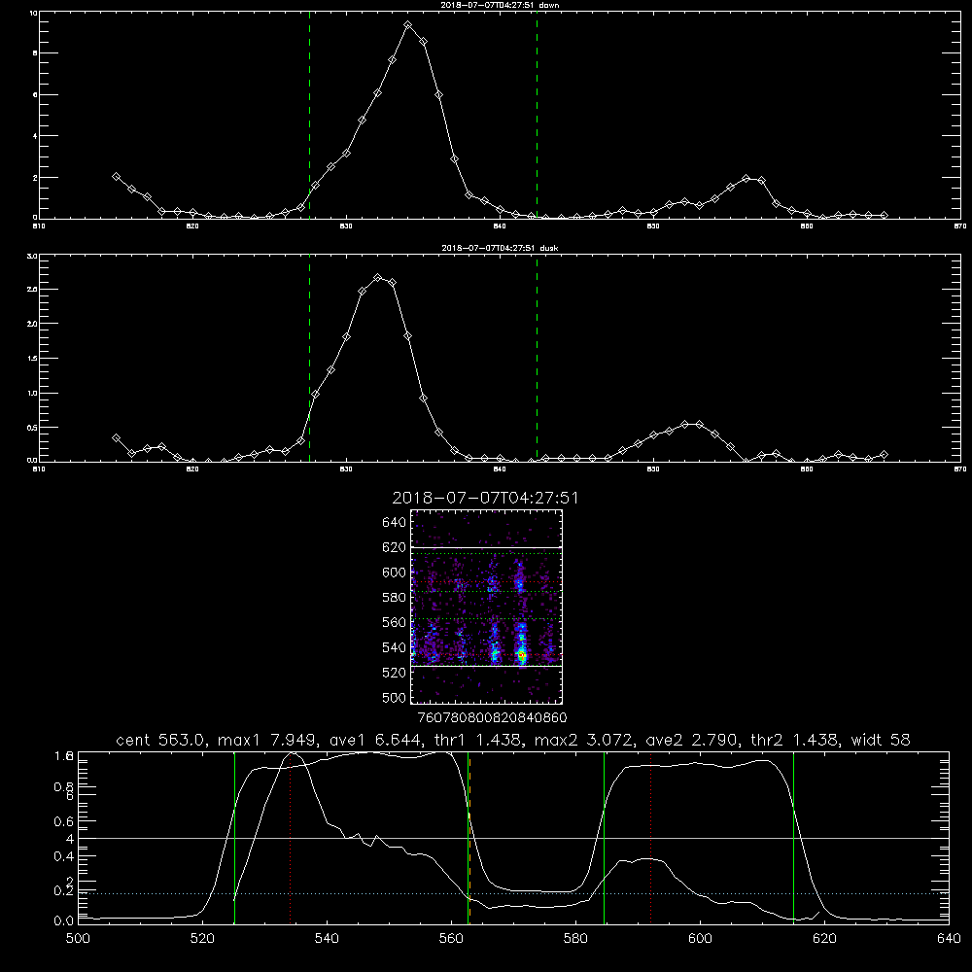Click the '640' label on spectral image y-axis
The width and height of the screenshot is (972, 972).
pyautogui.click(x=395, y=523)
